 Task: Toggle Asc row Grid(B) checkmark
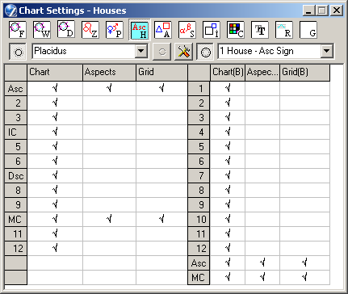pyautogui.click(x=304, y=262)
